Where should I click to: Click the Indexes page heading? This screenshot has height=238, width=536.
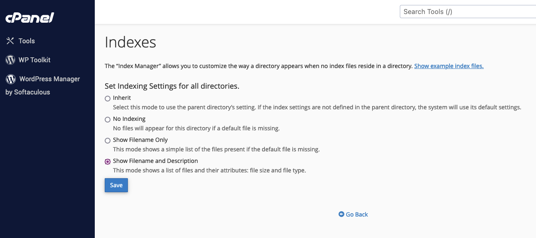tap(130, 42)
